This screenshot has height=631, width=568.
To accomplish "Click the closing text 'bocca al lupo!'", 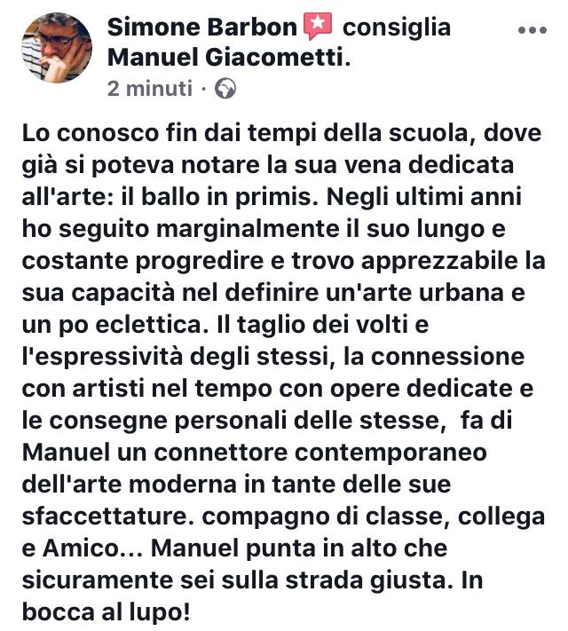I will tap(106, 613).
